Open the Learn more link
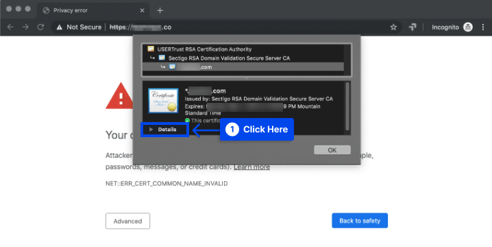 tap(251, 167)
